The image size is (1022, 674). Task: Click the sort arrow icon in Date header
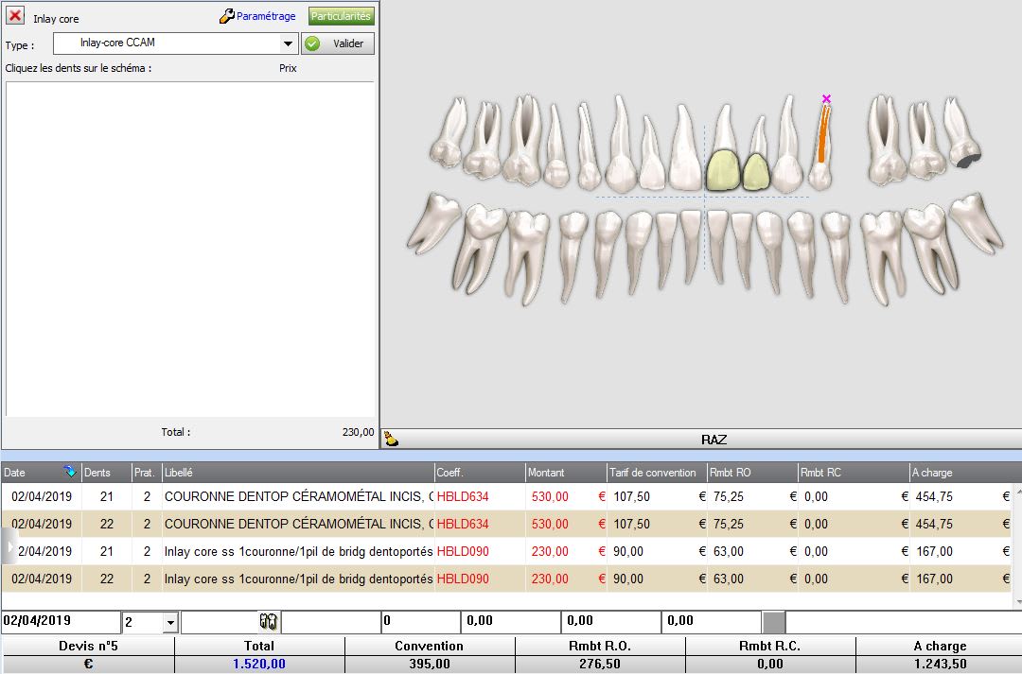[69, 472]
